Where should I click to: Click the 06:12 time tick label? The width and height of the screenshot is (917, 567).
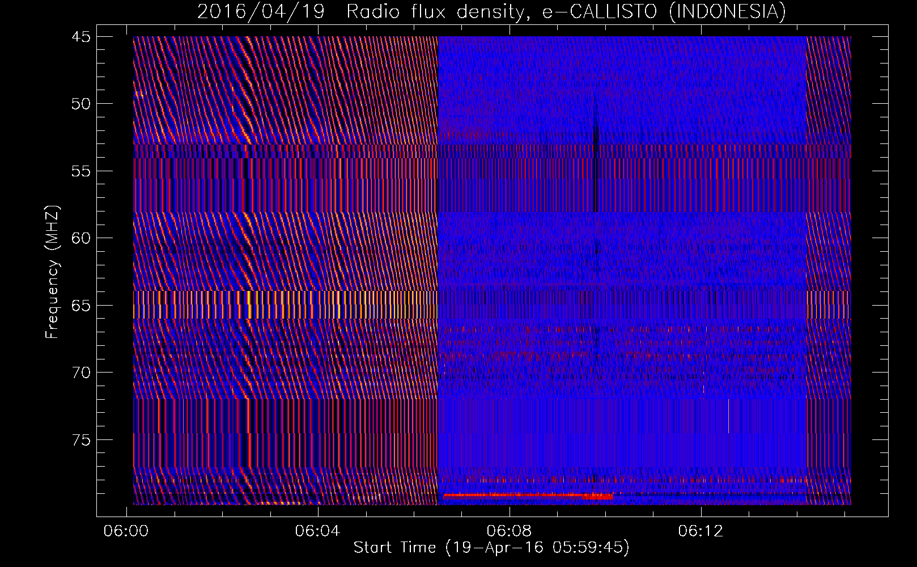coord(701,531)
